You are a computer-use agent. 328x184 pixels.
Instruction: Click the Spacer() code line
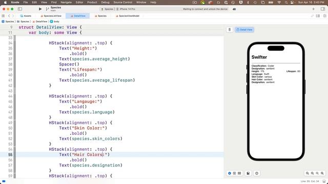[x=69, y=64]
